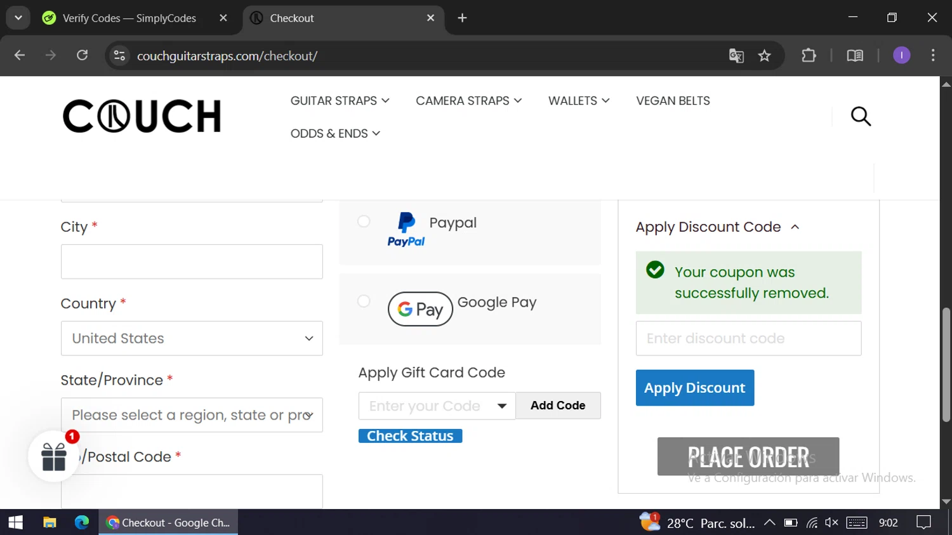Screen dimensions: 952x535
Task: Open File Explorer from the taskbar
Action: (50, 522)
